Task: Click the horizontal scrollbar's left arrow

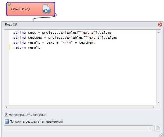Action: 6,107
